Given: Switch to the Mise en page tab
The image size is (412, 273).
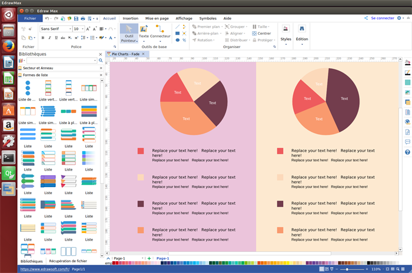Looking at the screenshot, I should (x=157, y=18).
